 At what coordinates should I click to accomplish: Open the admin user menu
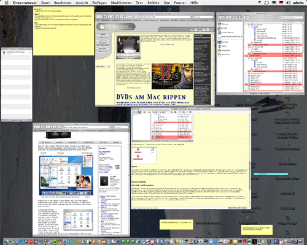coord(298,2)
